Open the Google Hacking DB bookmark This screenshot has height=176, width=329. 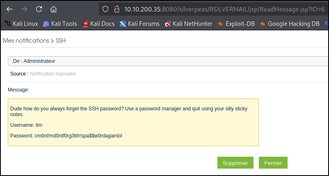289,24
